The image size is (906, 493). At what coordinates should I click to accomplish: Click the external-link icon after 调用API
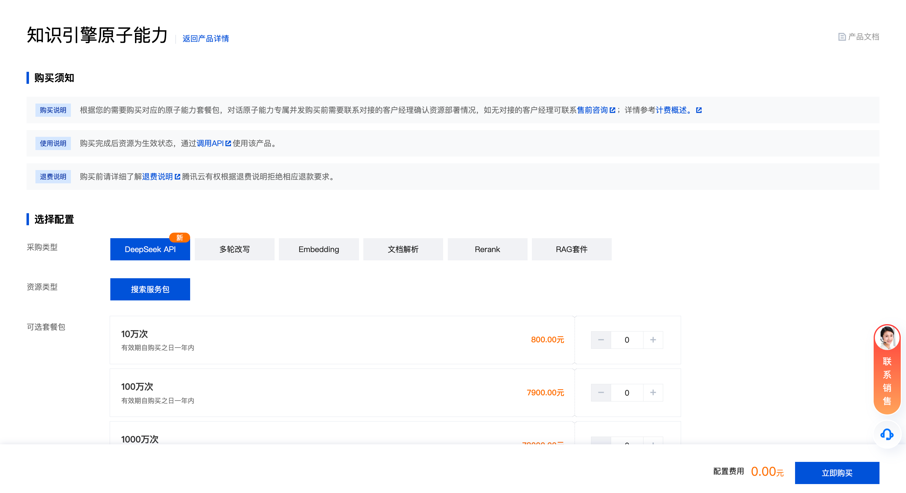click(x=228, y=144)
